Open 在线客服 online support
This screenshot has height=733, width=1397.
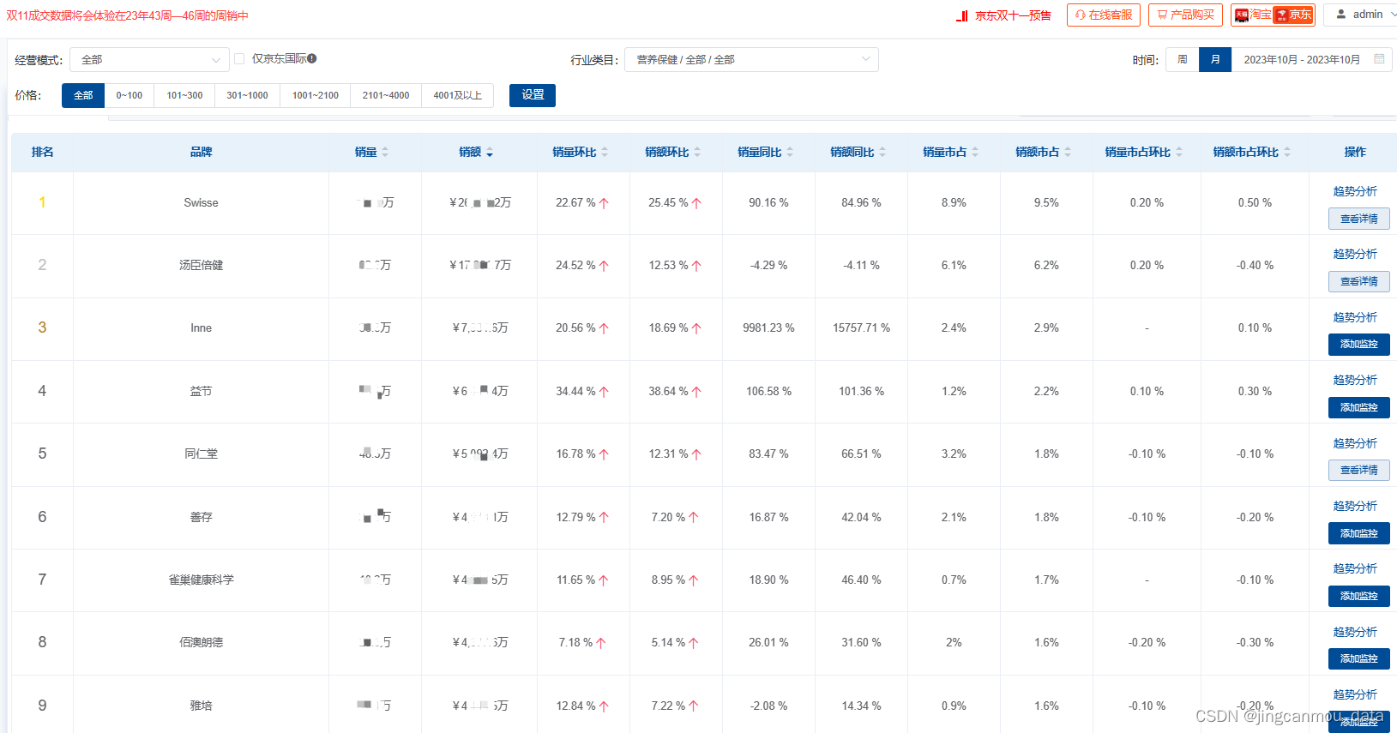1104,15
